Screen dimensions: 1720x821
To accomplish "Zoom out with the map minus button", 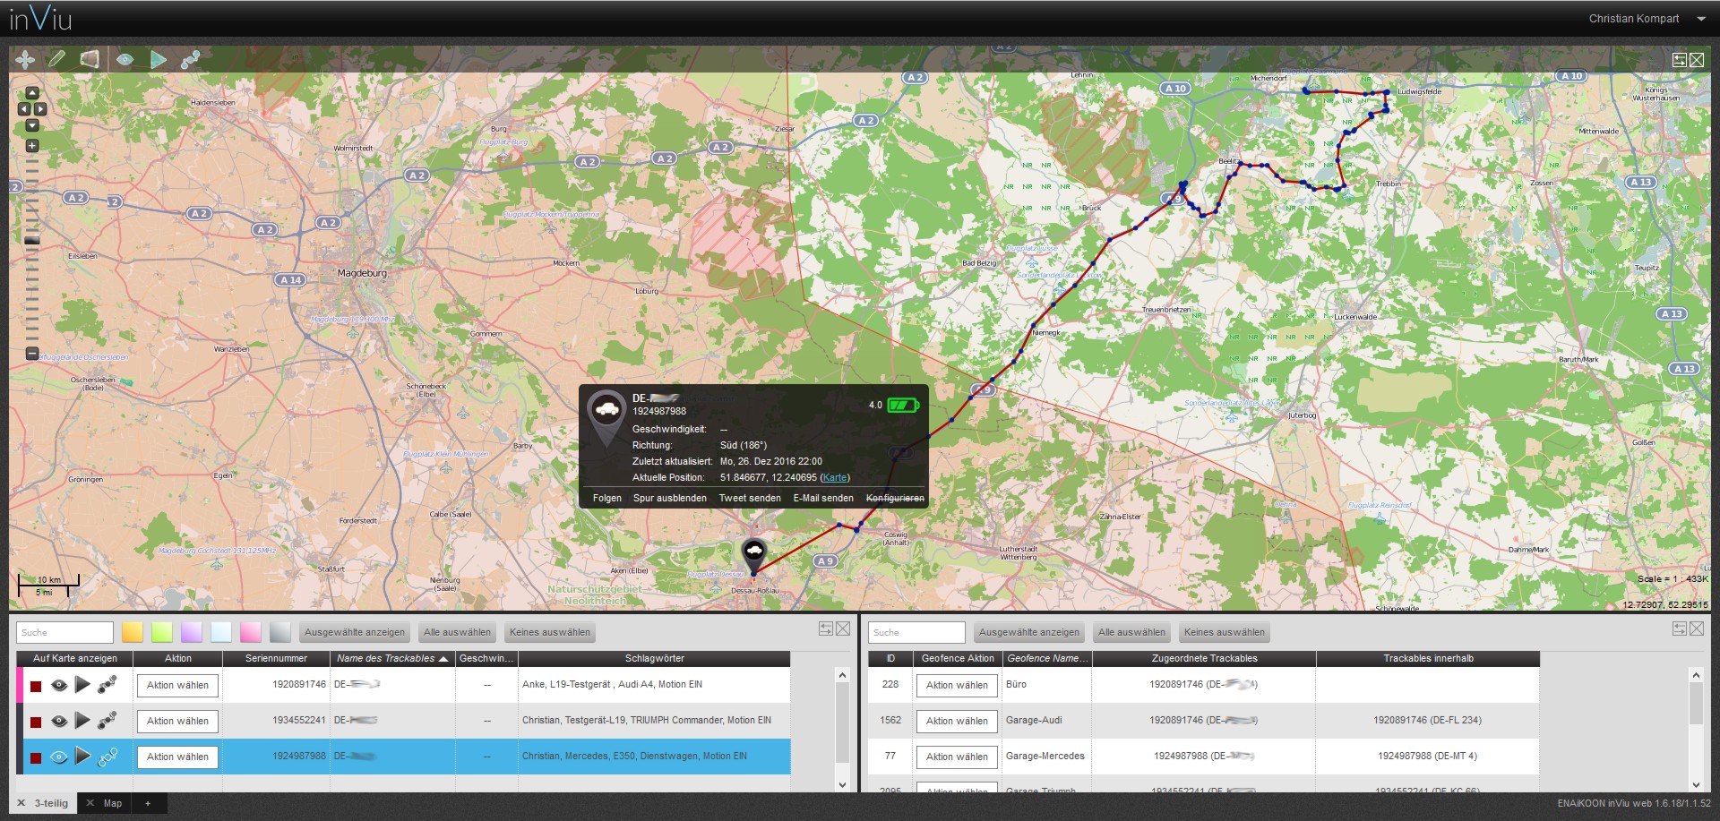I will point(32,354).
